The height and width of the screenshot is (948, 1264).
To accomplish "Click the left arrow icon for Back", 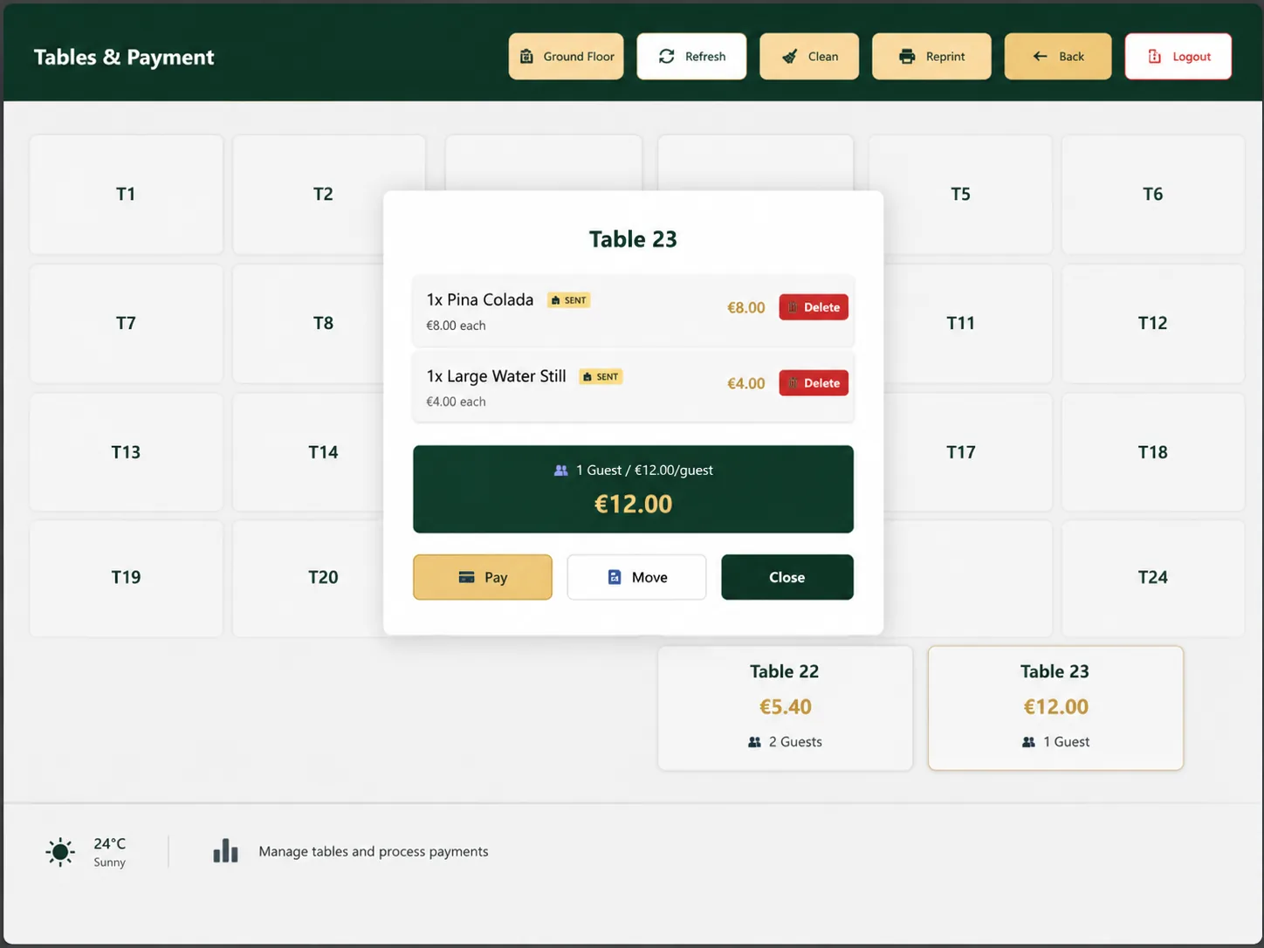I will tap(1040, 56).
